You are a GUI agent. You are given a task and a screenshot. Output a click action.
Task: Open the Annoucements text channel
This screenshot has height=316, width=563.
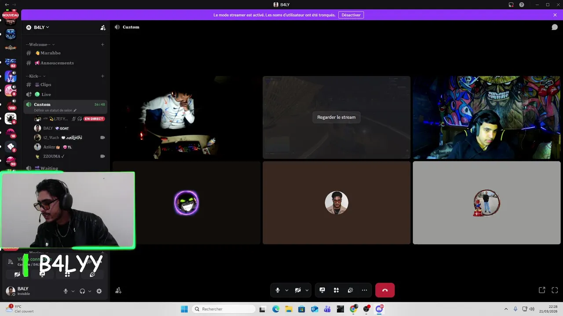65,63
